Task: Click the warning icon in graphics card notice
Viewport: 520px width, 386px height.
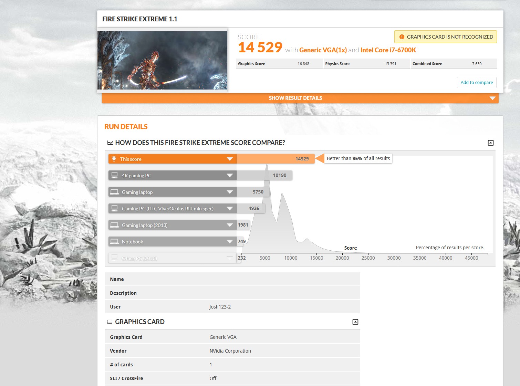Action: coord(402,37)
